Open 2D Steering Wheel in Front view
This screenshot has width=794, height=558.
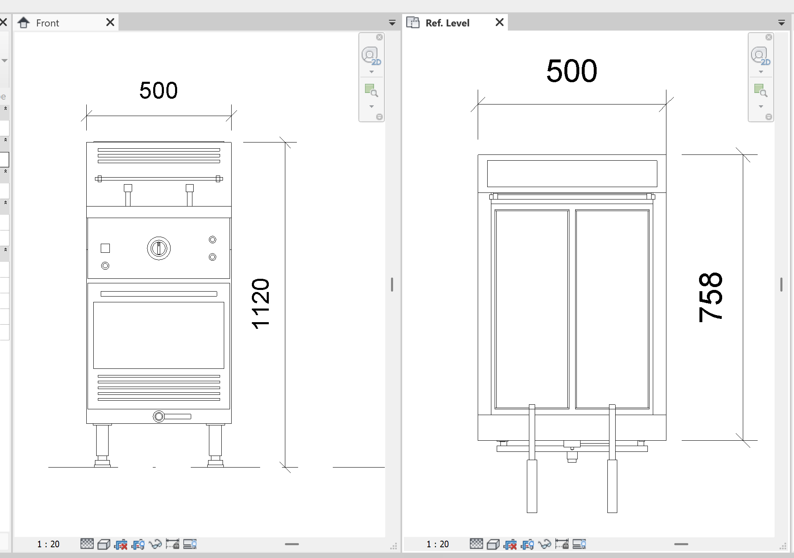pos(371,56)
